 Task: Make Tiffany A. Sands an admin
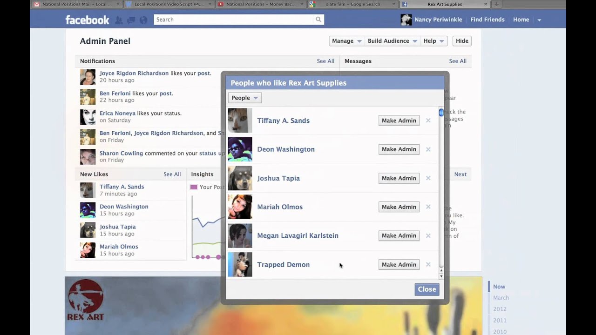pyautogui.click(x=399, y=121)
